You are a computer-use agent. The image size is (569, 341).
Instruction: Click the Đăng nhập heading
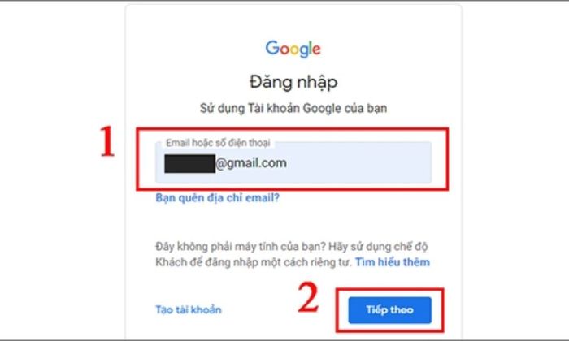tap(293, 82)
